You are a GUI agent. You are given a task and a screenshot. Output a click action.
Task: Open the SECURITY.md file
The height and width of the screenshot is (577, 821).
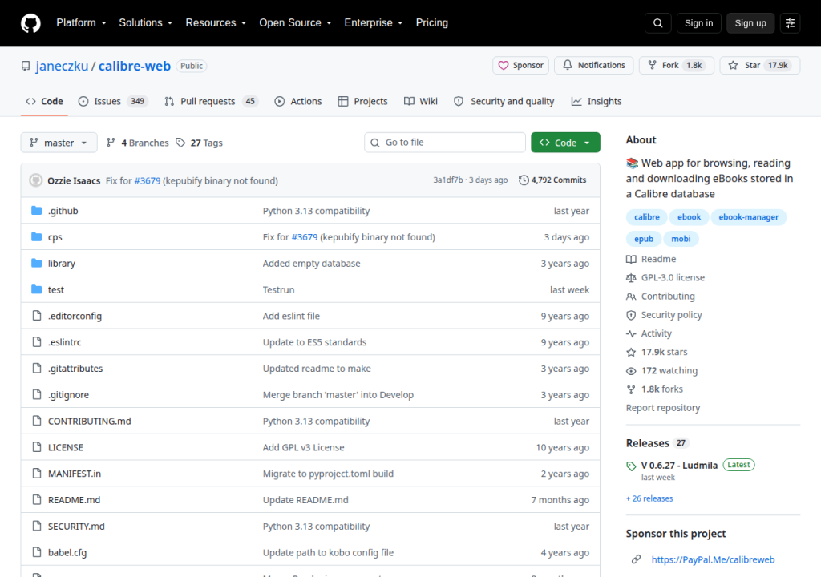click(x=76, y=527)
